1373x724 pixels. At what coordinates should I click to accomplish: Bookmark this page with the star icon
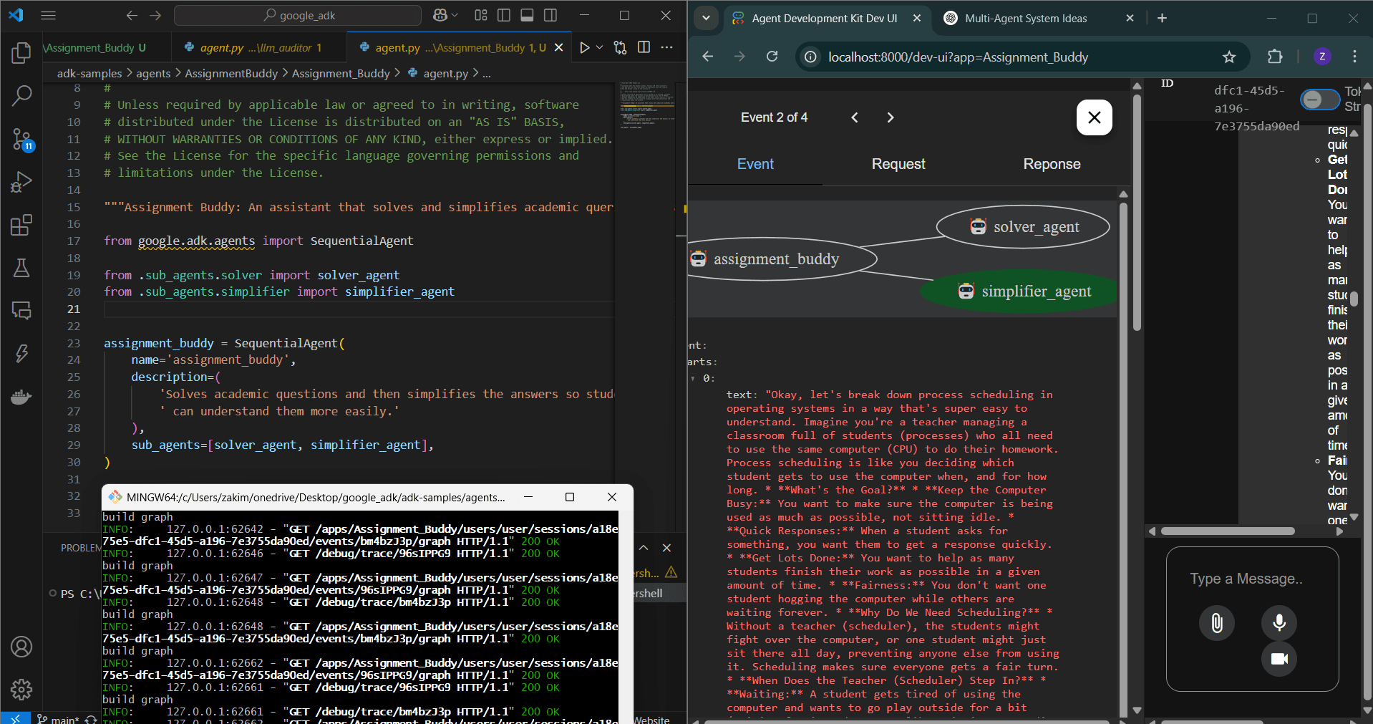[1229, 57]
